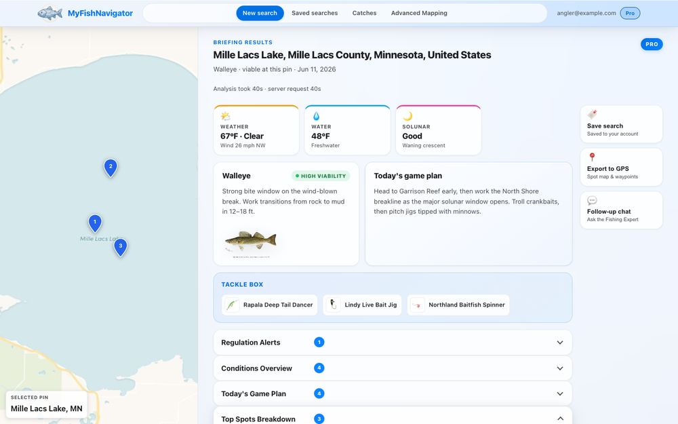The image size is (678, 424).
Task: Click map pin number 3
Action: (121, 248)
